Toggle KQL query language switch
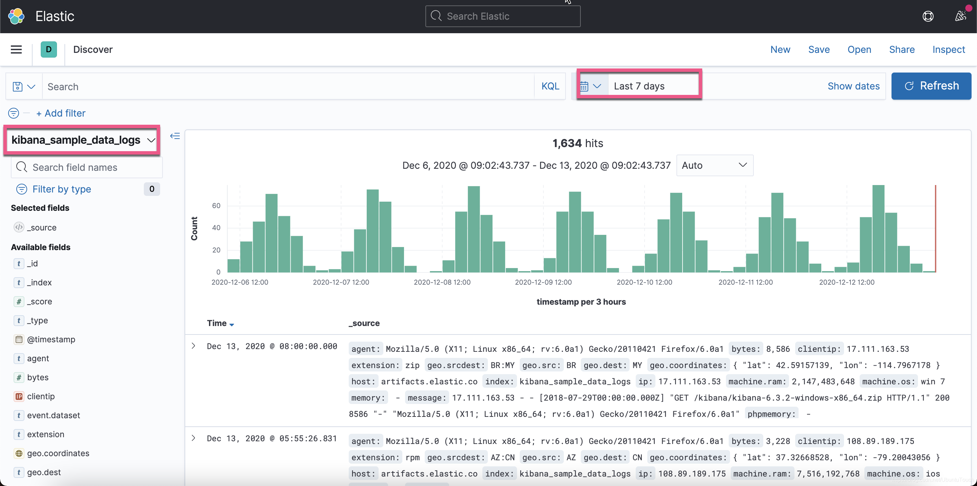Viewport: 977px width, 486px height. 550,86
